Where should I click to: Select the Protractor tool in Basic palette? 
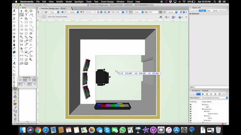pyautogui.click(x=21, y=63)
